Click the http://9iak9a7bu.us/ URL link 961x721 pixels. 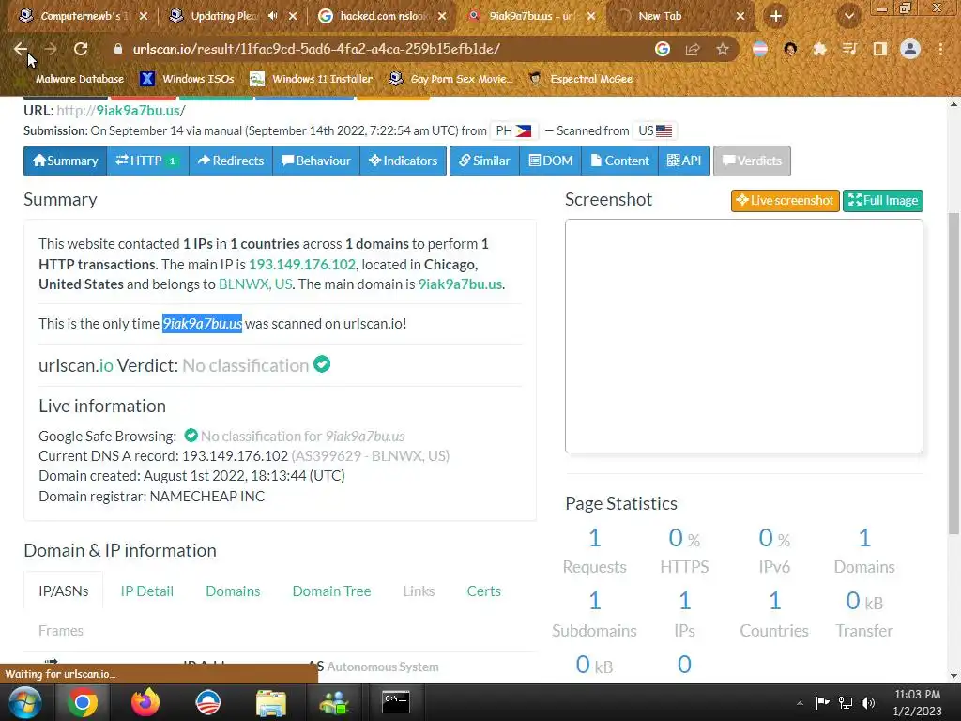coord(121,111)
